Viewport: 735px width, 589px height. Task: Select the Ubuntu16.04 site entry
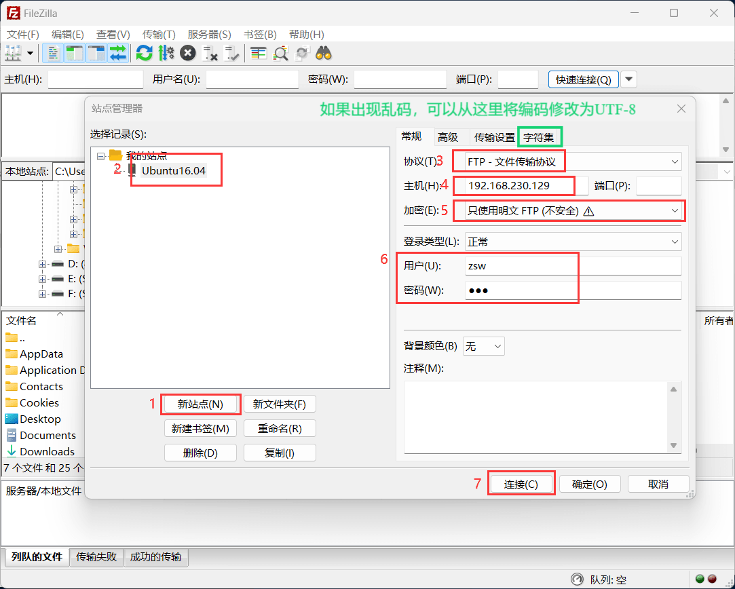pos(174,170)
